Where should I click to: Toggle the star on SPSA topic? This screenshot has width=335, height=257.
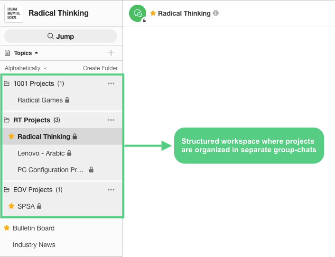(x=11, y=206)
